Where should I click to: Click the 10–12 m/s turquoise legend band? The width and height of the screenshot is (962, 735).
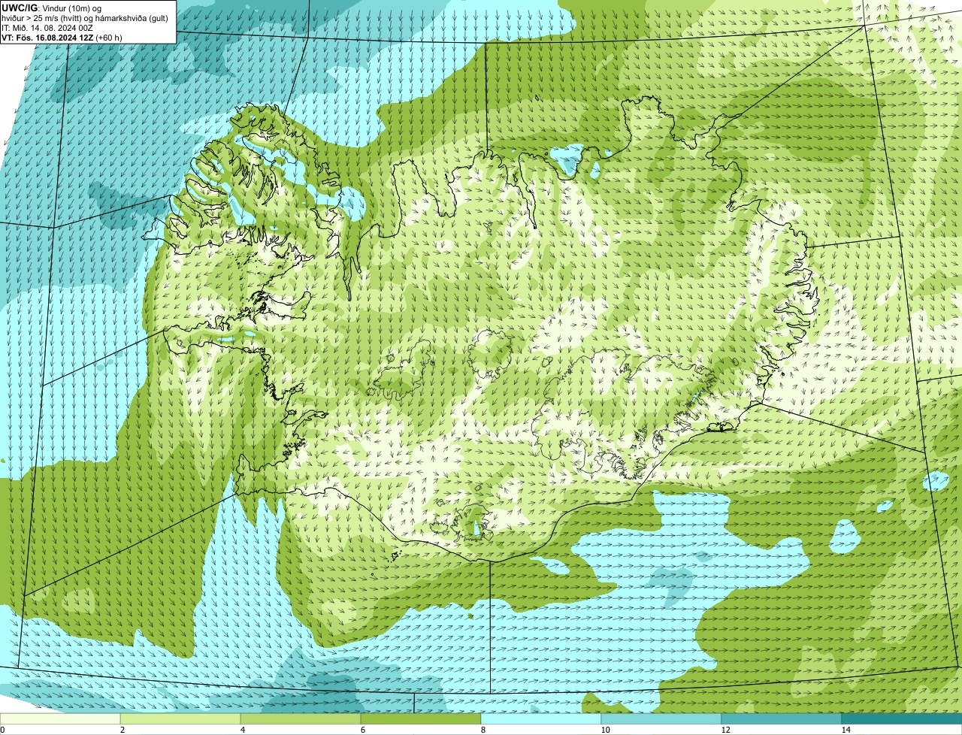(x=661, y=718)
